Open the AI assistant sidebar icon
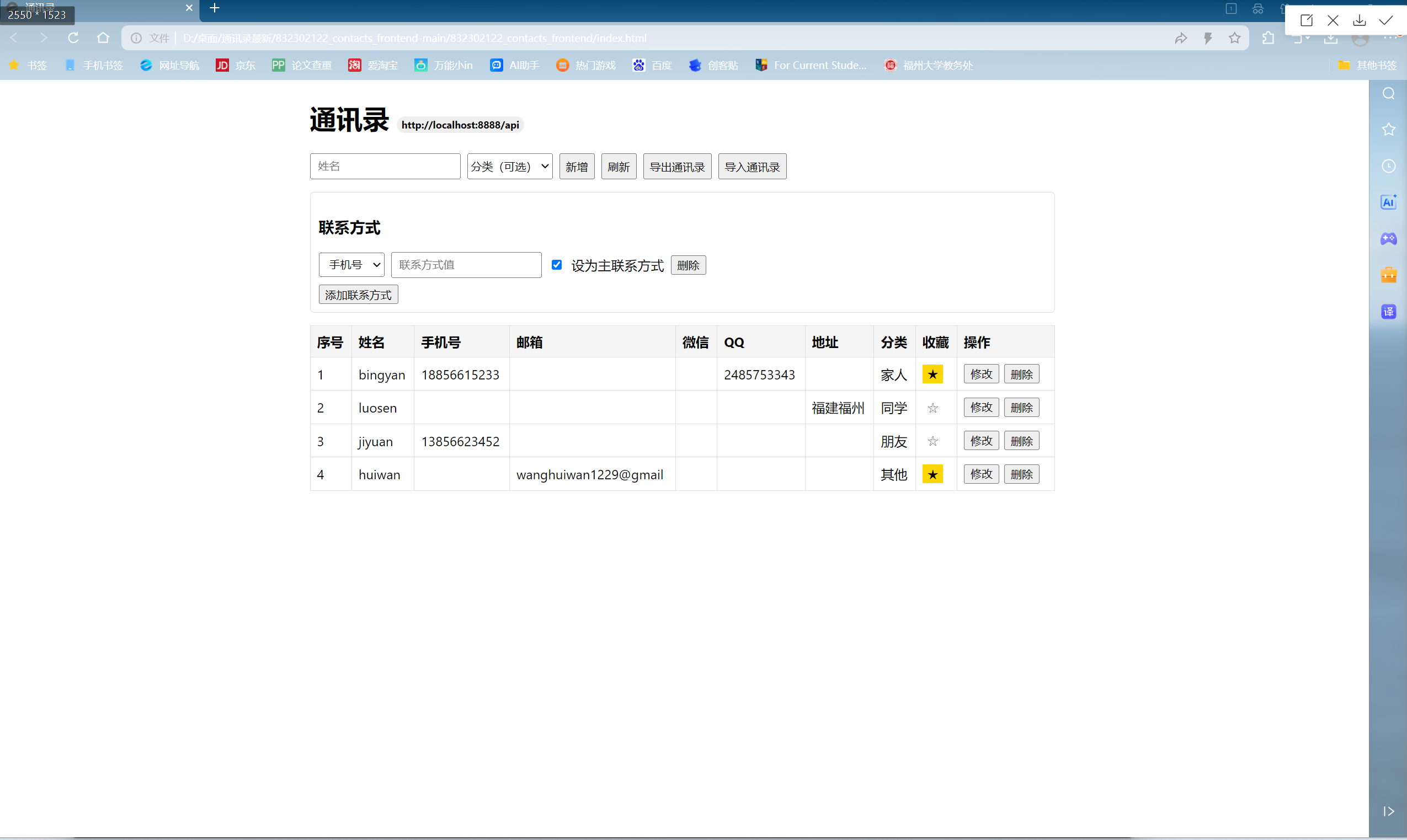The image size is (1407, 840). [1388, 202]
